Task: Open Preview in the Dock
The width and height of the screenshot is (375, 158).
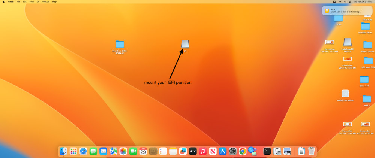Action: click(287, 151)
